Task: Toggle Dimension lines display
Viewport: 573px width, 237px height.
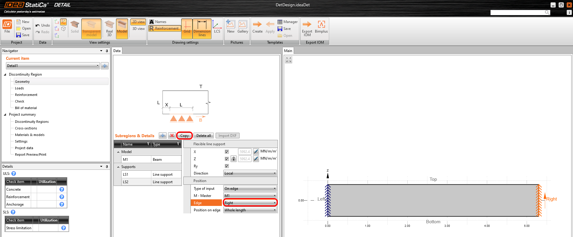Action: click(202, 28)
